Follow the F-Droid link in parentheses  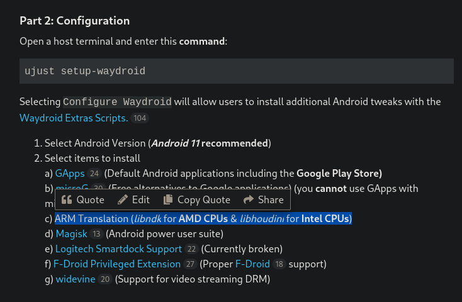click(x=252, y=264)
